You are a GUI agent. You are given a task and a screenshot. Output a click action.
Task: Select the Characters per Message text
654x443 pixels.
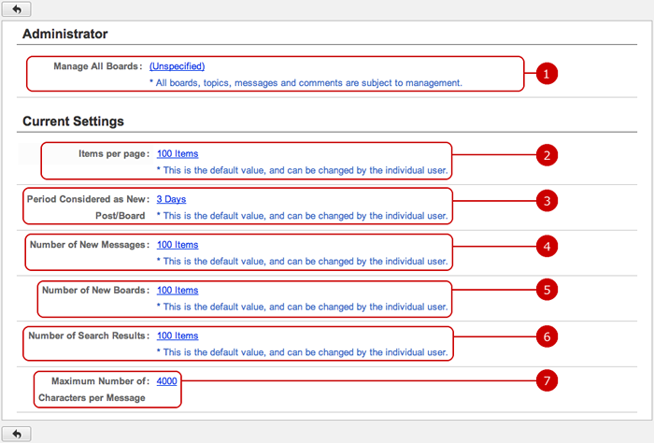[x=92, y=397]
